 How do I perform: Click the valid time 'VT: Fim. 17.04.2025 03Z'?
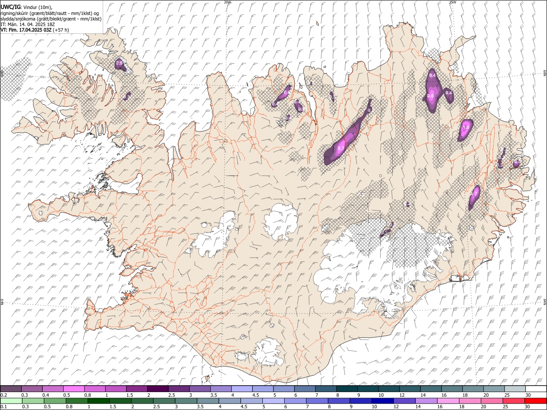(x=26, y=30)
